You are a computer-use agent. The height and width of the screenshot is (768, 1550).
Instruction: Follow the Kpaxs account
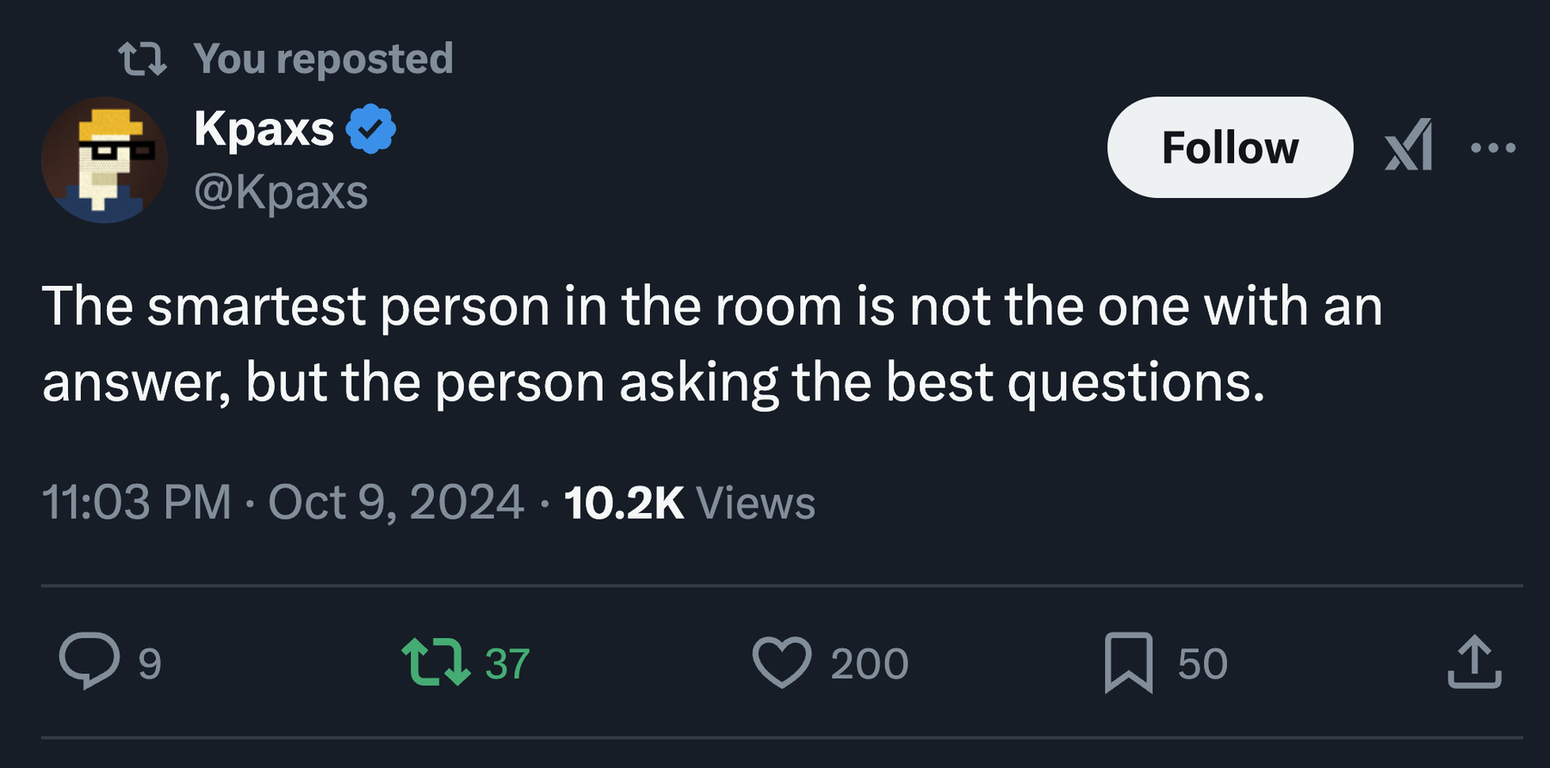(x=1230, y=147)
